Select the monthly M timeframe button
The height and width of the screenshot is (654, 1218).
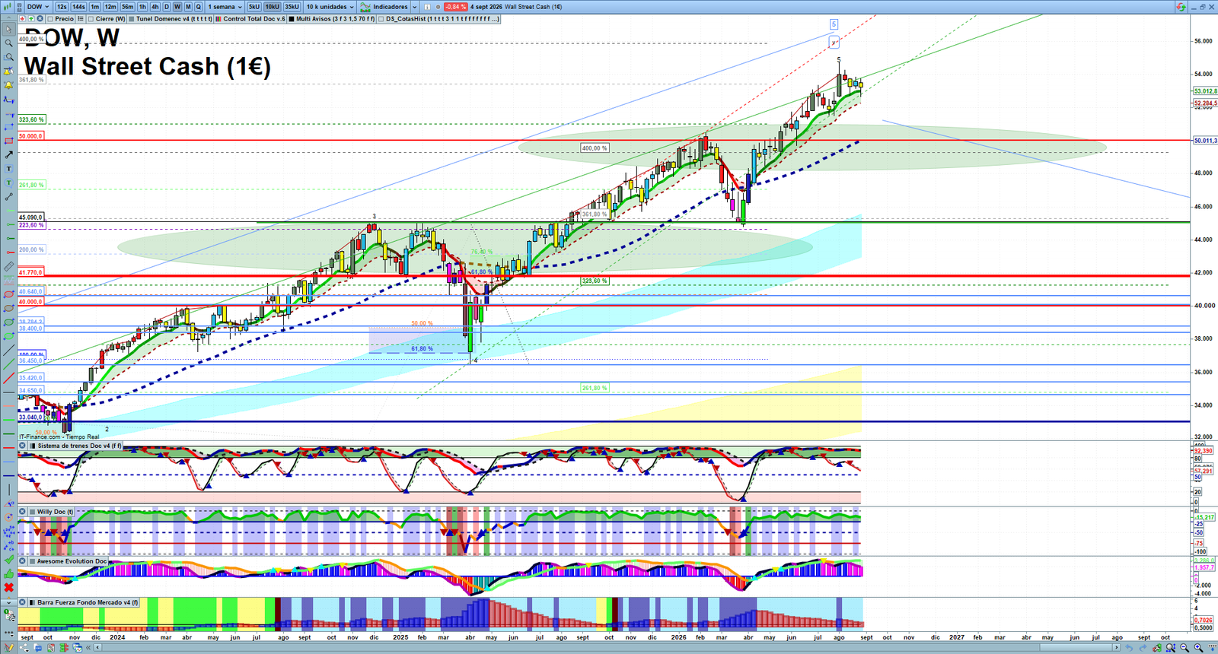(188, 7)
